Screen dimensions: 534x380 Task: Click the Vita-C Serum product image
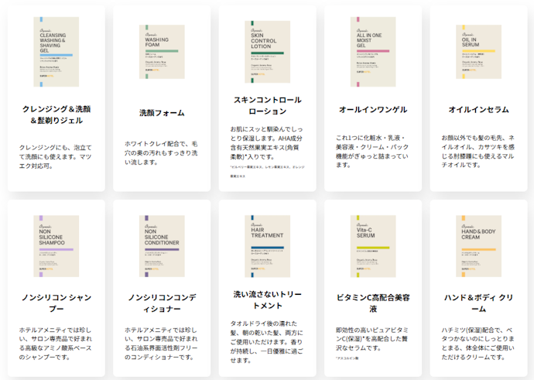click(373, 246)
